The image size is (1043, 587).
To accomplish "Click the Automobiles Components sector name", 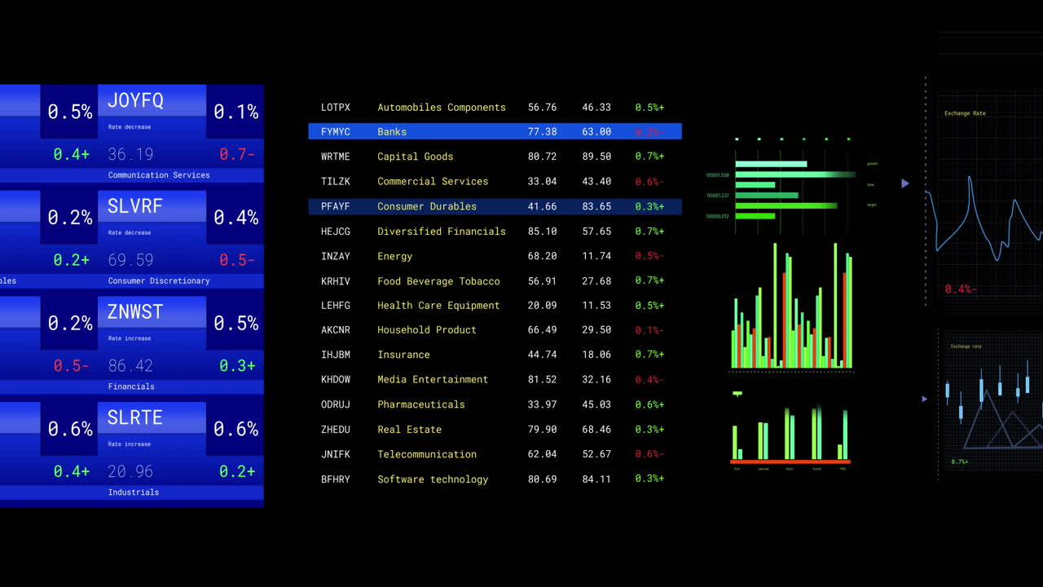I will 441,108.
